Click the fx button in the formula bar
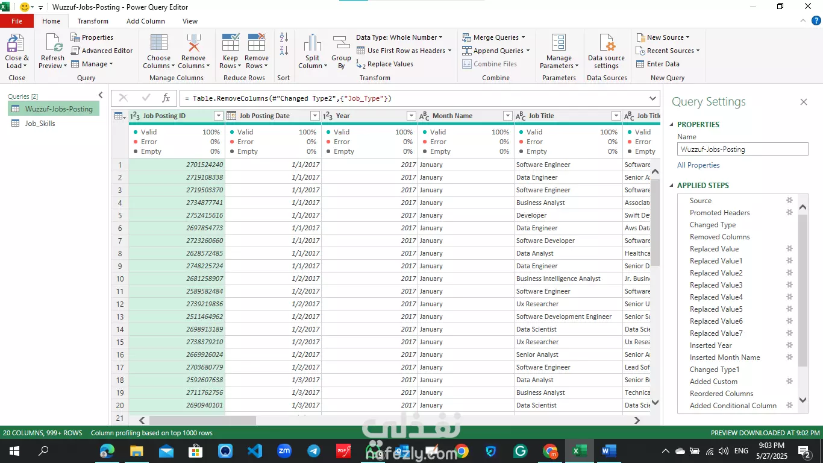Screen dimensions: 823x463 pos(166,98)
